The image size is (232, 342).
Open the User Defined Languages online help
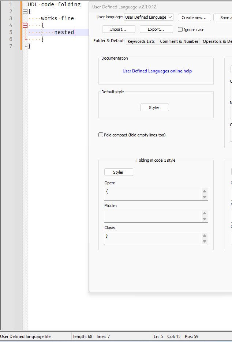(x=157, y=71)
